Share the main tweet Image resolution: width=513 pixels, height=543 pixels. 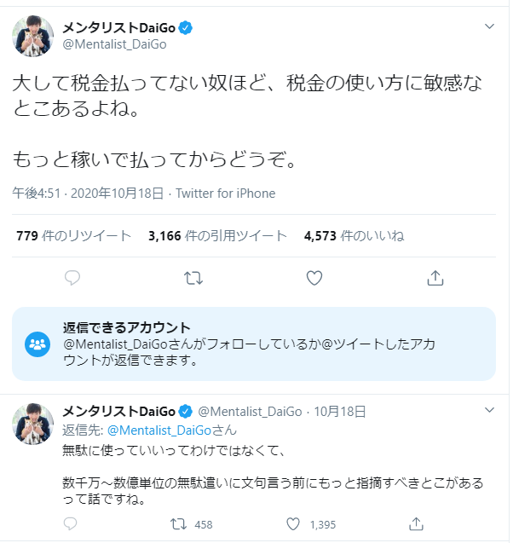point(435,278)
